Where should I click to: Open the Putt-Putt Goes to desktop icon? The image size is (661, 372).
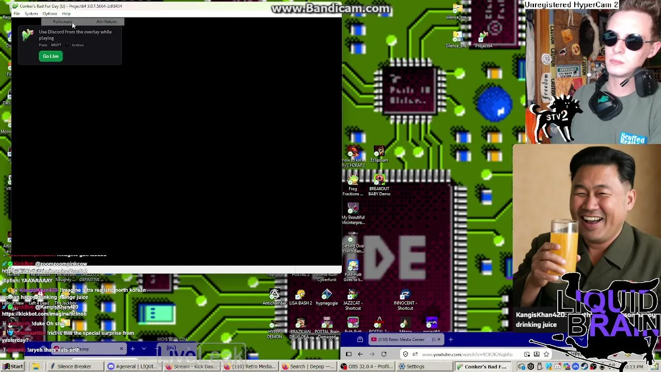click(x=353, y=271)
